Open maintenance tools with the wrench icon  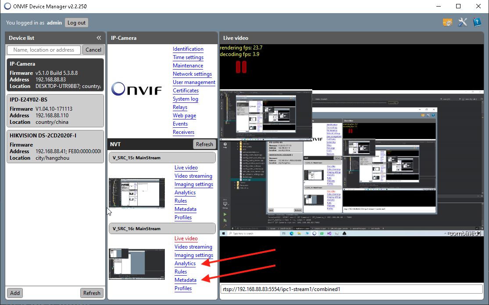[462, 22]
